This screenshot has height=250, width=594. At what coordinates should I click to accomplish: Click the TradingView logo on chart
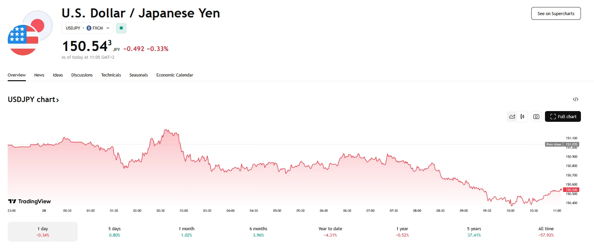tap(30, 201)
